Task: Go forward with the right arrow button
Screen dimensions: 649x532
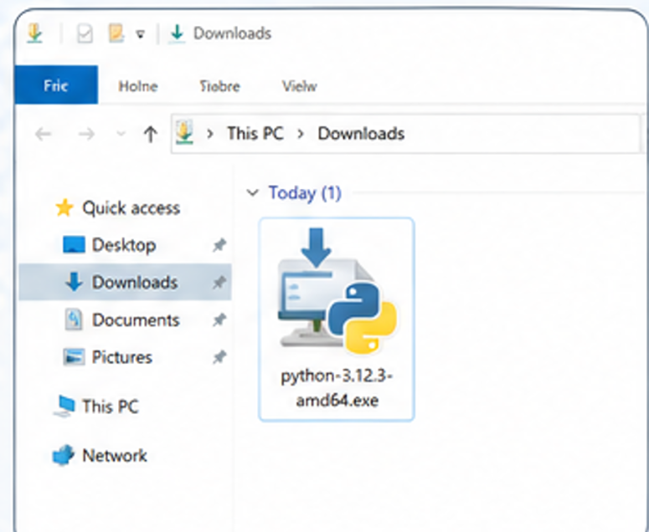Action: pyautogui.click(x=86, y=134)
